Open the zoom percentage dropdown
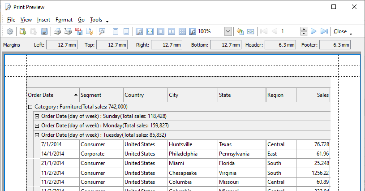The image size is (365, 191). pos(228,31)
